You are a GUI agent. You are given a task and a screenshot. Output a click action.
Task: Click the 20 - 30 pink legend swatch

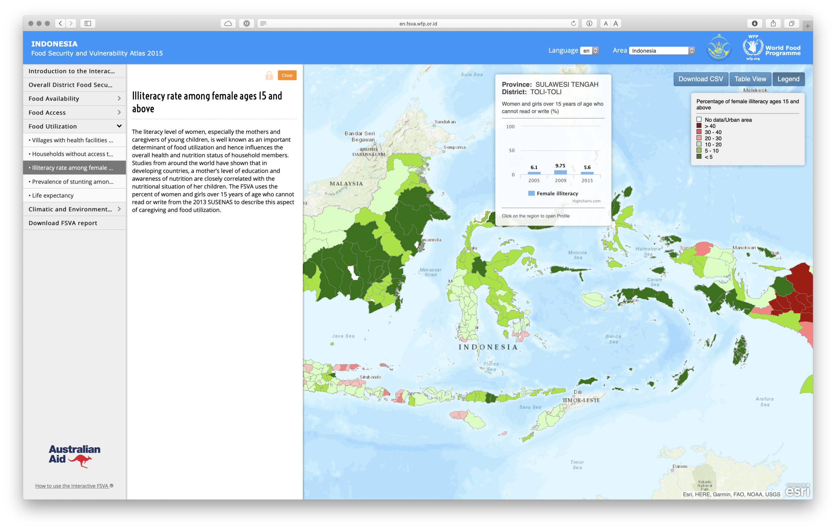[699, 138]
